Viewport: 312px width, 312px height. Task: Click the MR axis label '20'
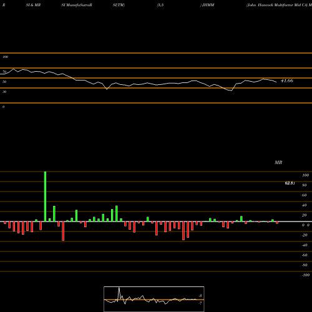[305, 215]
